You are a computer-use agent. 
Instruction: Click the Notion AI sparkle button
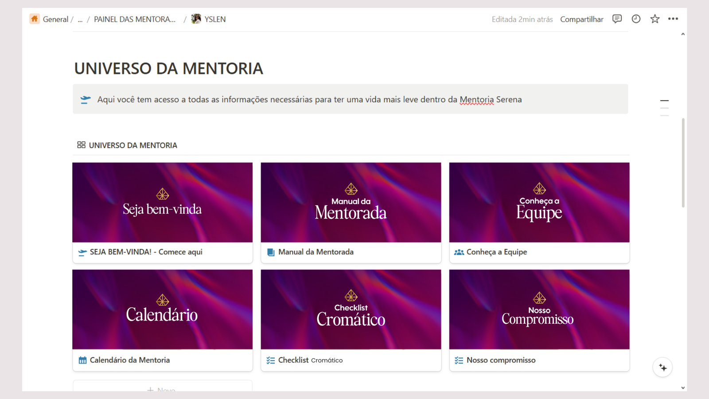662,368
